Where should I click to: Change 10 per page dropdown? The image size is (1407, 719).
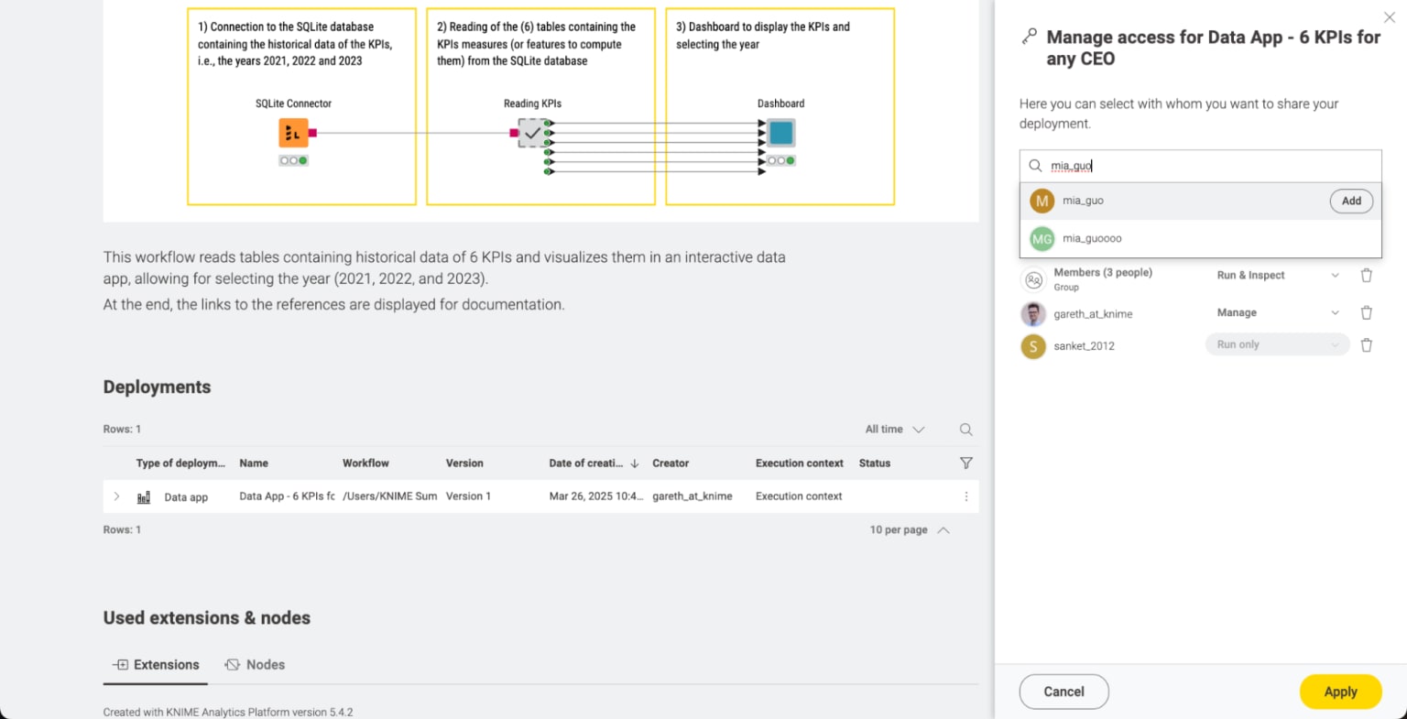coord(910,530)
